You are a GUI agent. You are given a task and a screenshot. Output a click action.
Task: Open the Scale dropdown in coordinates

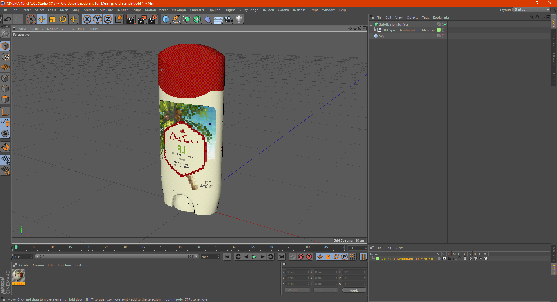325,290
